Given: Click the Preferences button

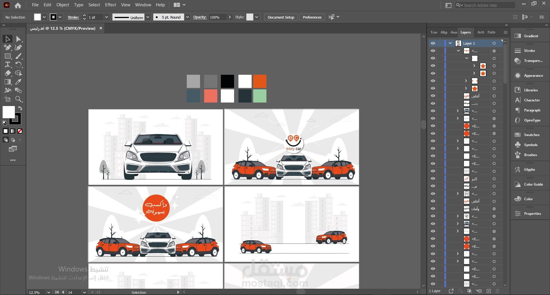Looking at the screenshot, I should [x=312, y=17].
